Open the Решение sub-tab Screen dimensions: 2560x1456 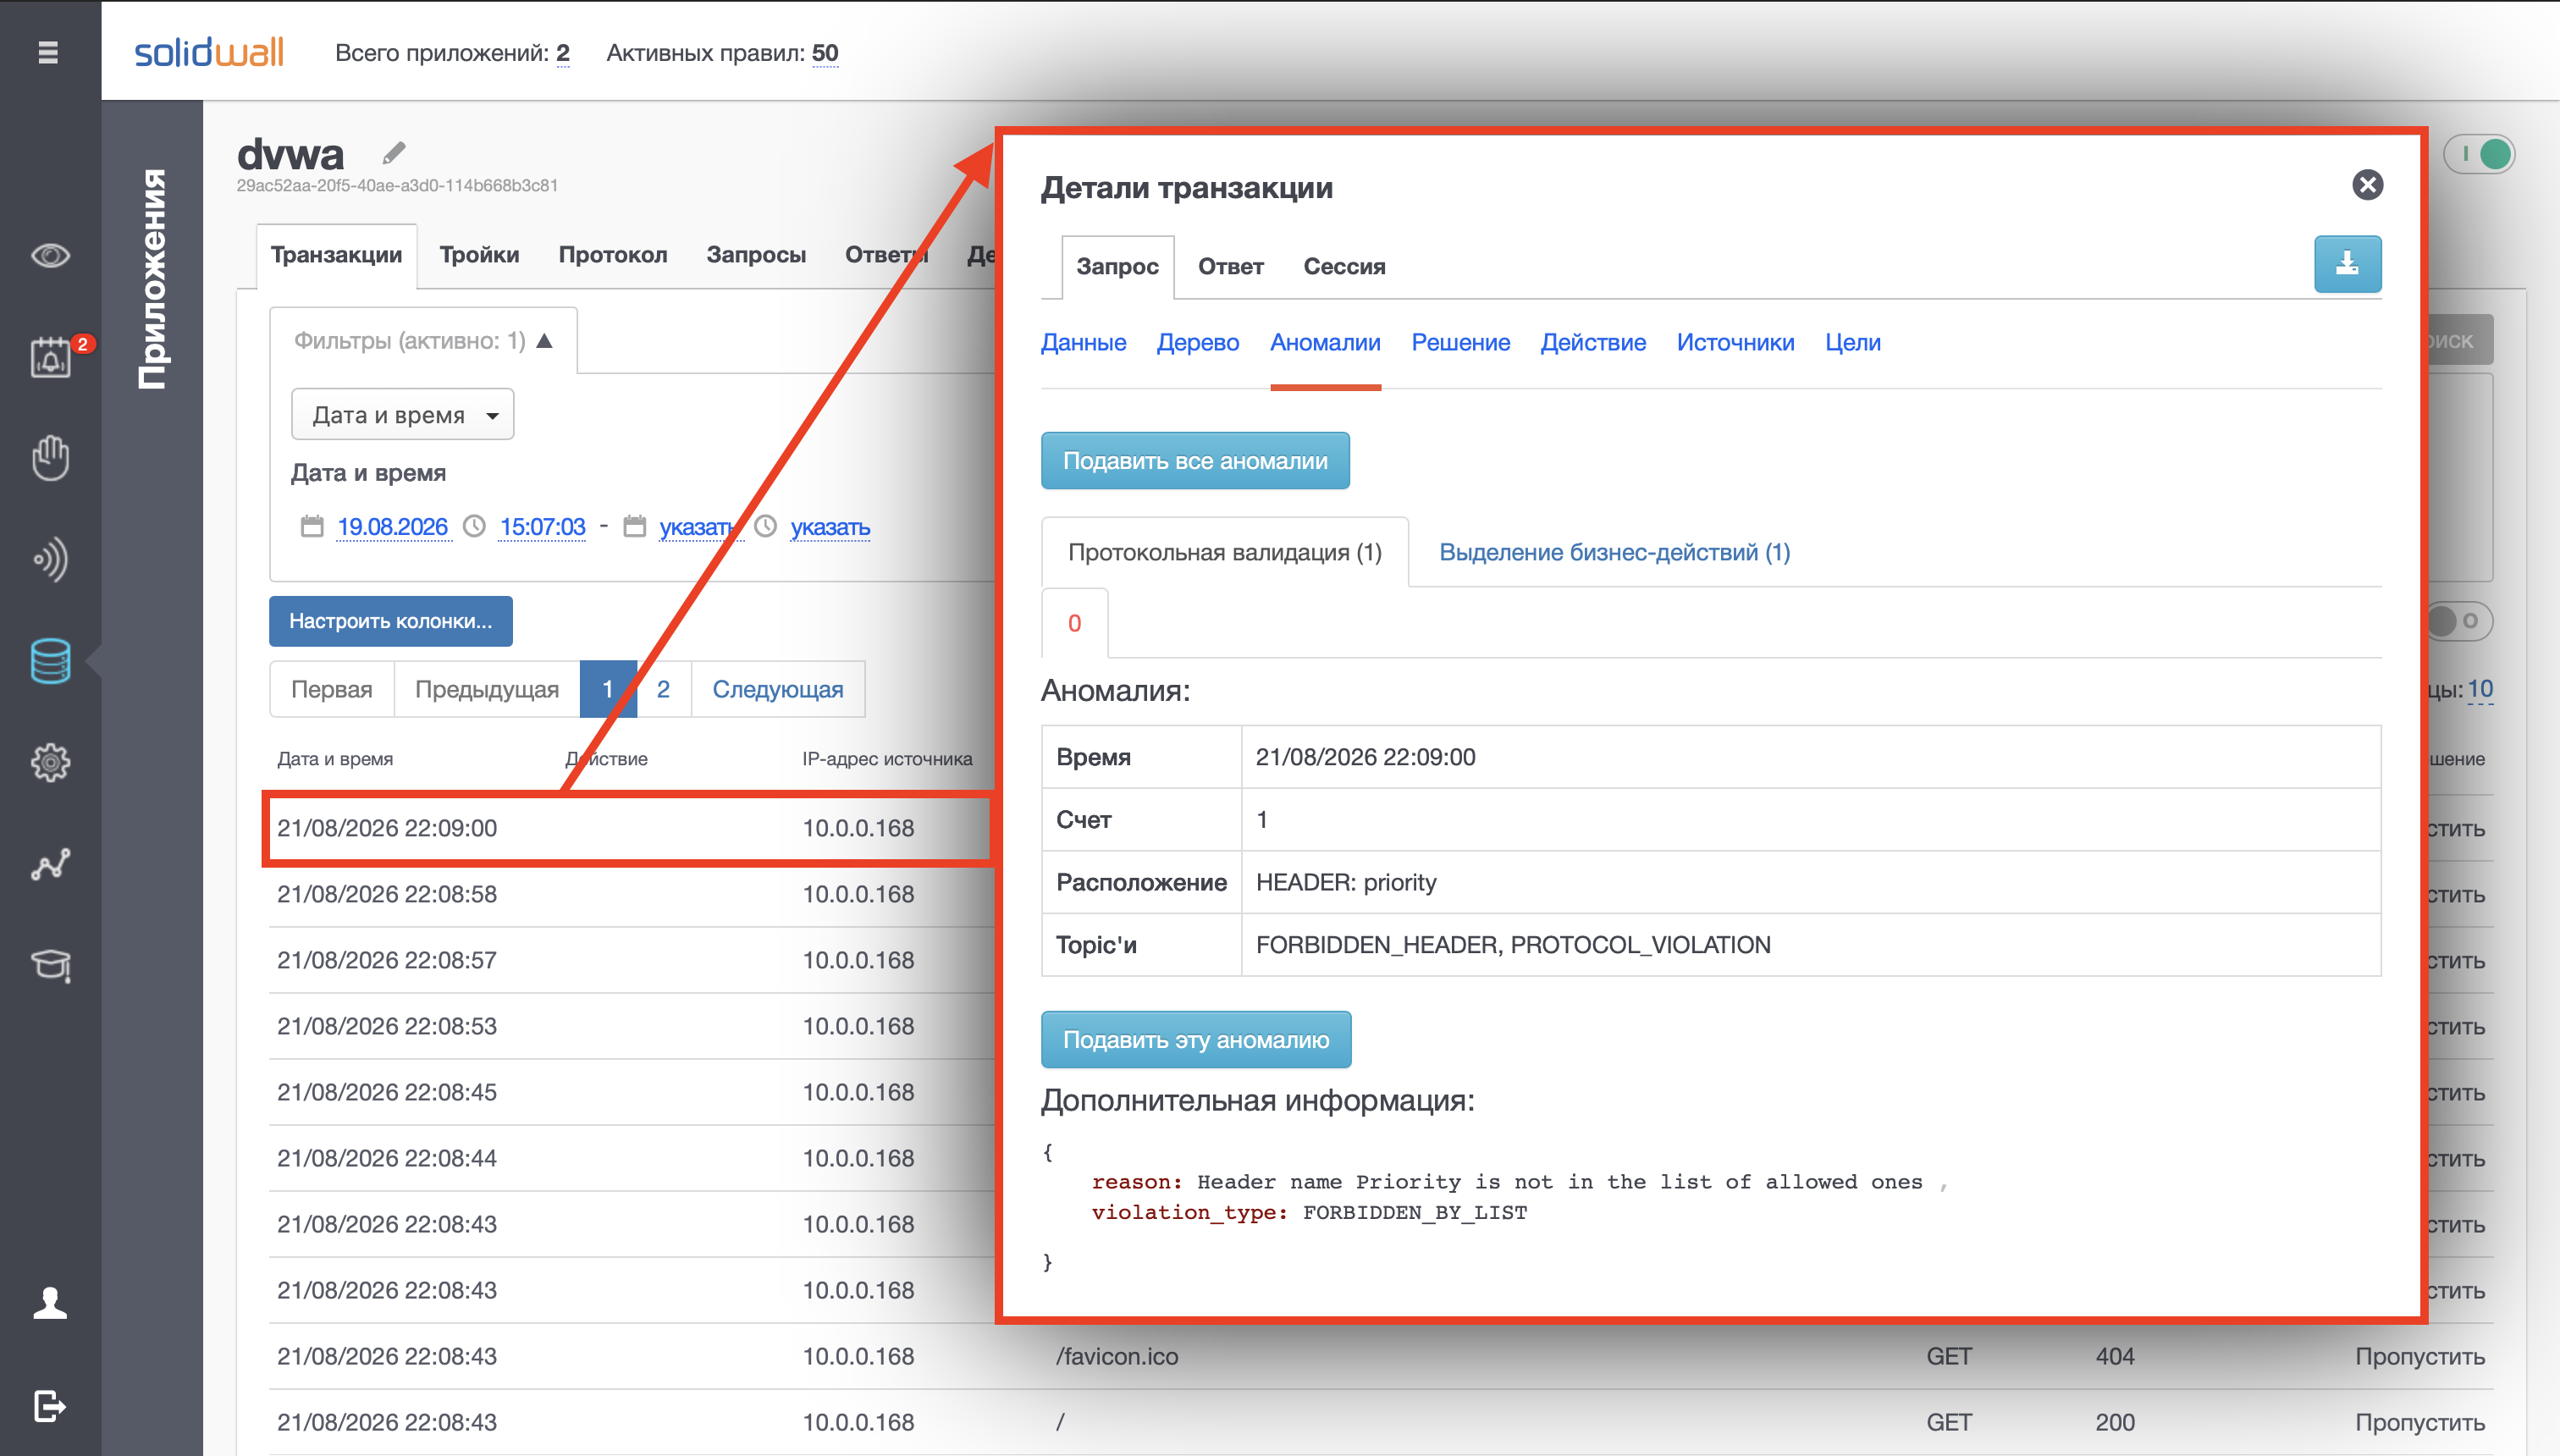tap(1460, 343)
